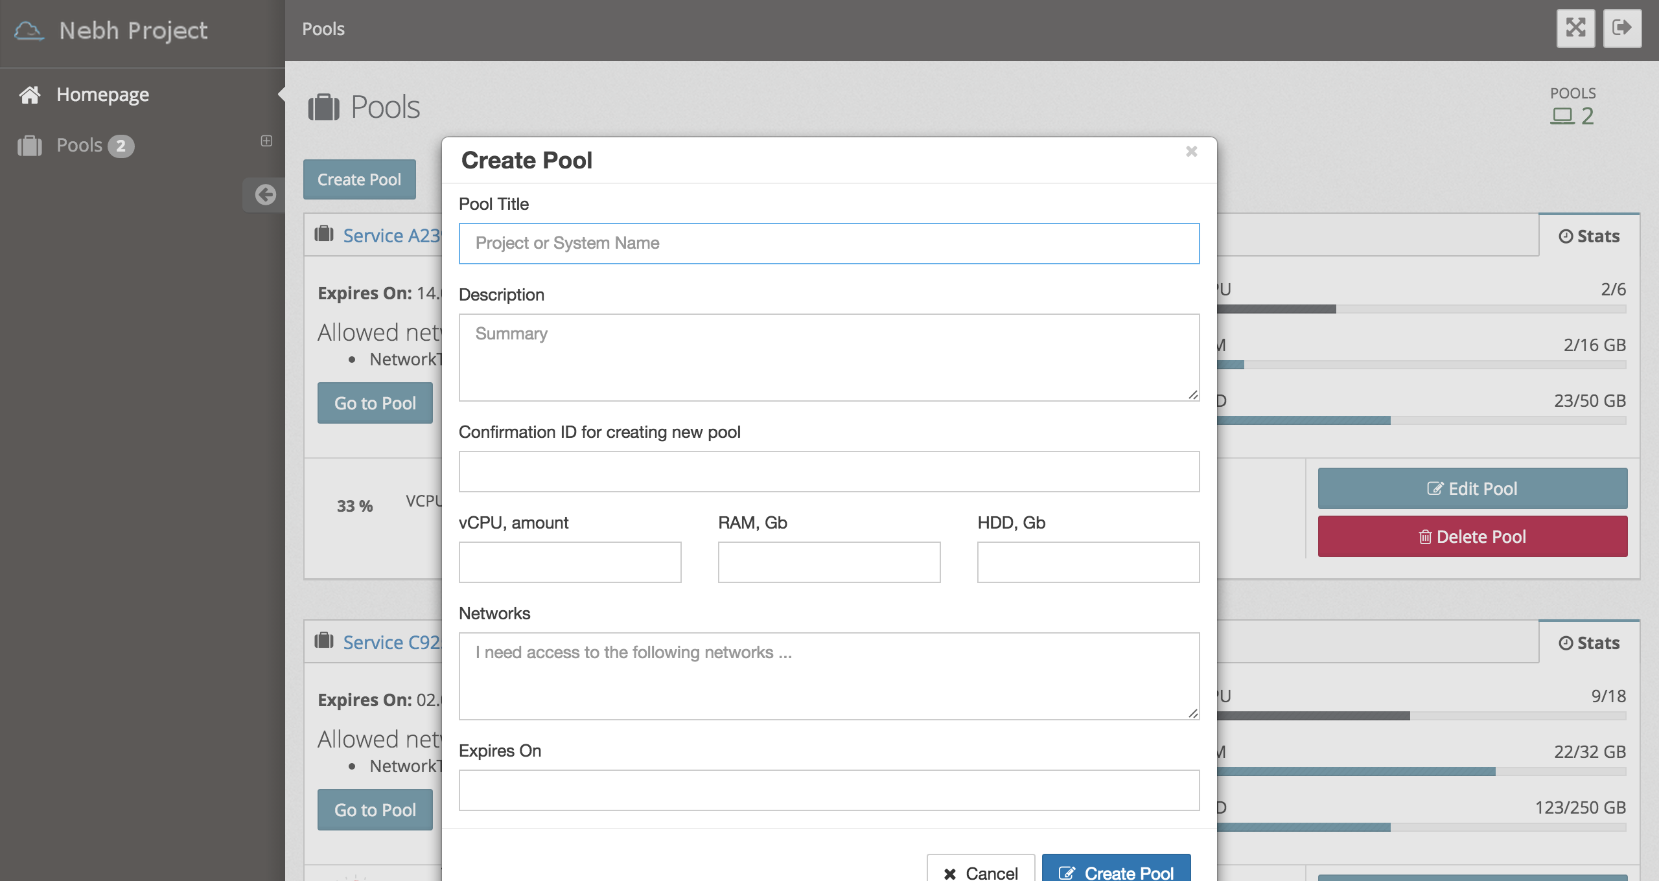Close the Create Pool dialog with X
This screenshot has height=881, width=1659.
pyautogui.click(x=1191, y=152)
